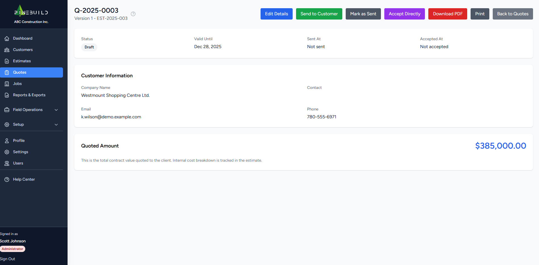Viewport: 539px width, 265px height.
Task: Expand the Setup section chevron
Action: pyautogui.click(x=56, y=125)
